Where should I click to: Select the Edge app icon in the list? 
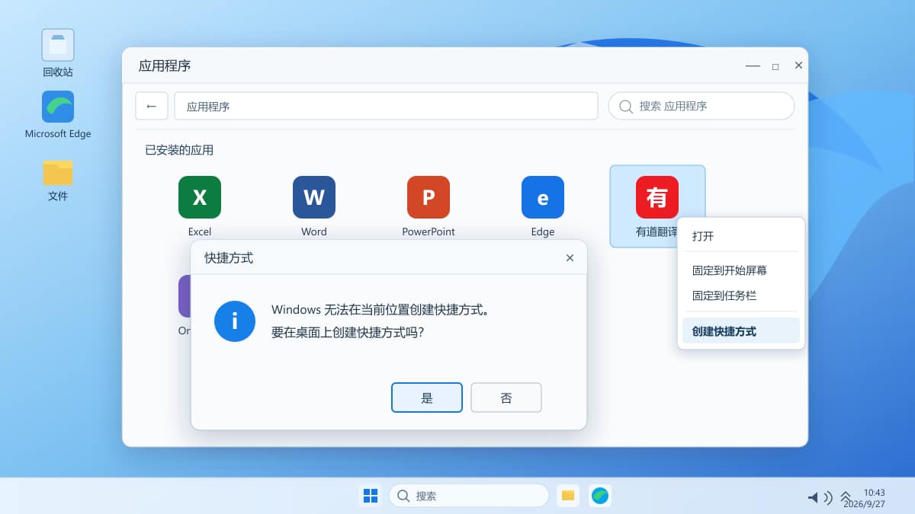tap(543, 197)
